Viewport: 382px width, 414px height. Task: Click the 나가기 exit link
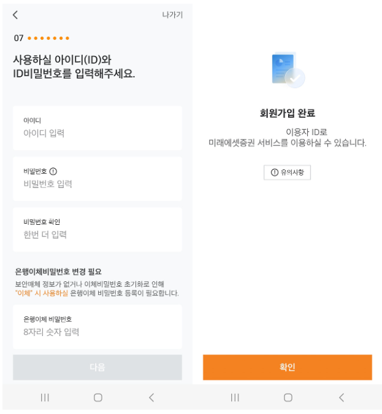172,15
